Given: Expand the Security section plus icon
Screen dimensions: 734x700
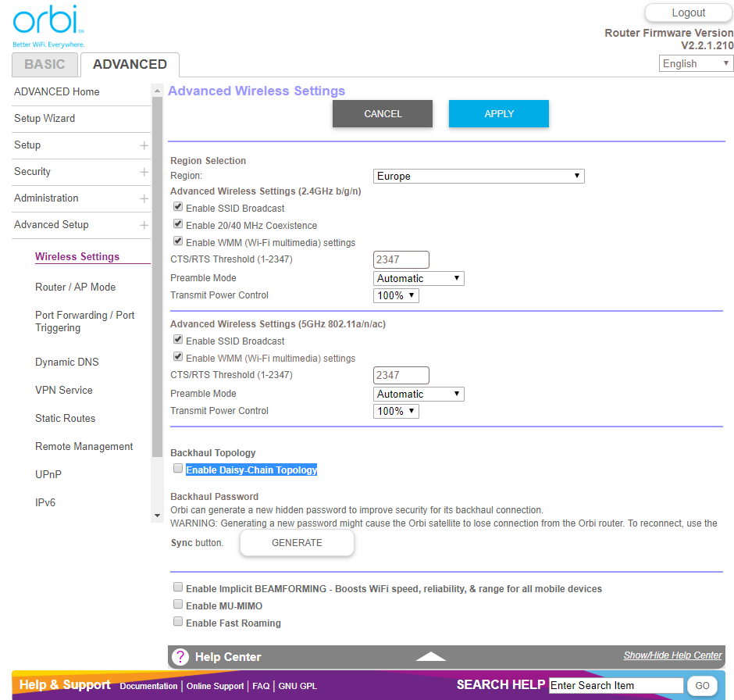Looking at the screenshot, I should (x=144, y=173).
